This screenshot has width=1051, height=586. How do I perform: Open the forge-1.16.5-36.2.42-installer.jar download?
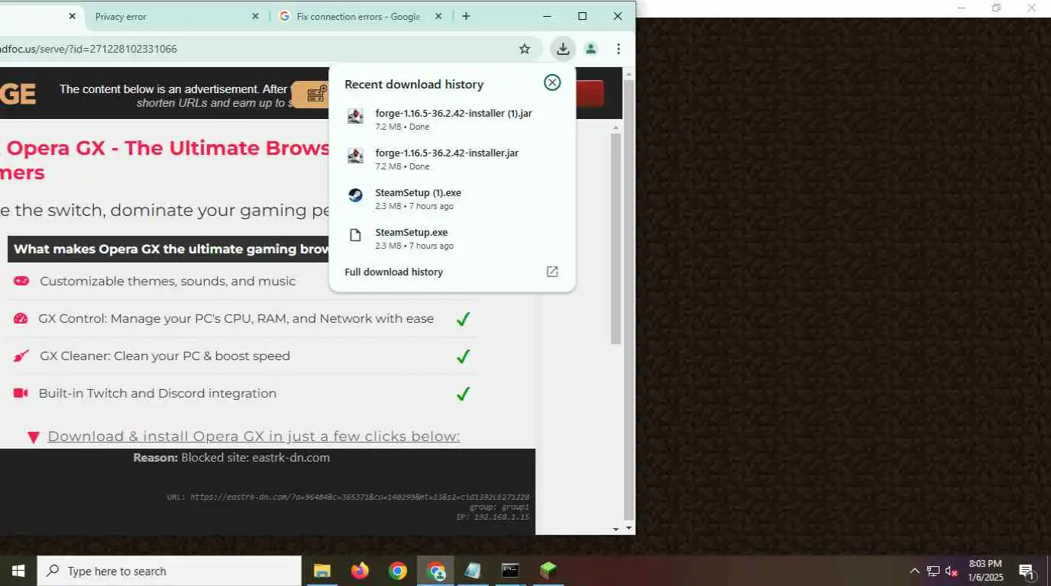pos(452,159)
